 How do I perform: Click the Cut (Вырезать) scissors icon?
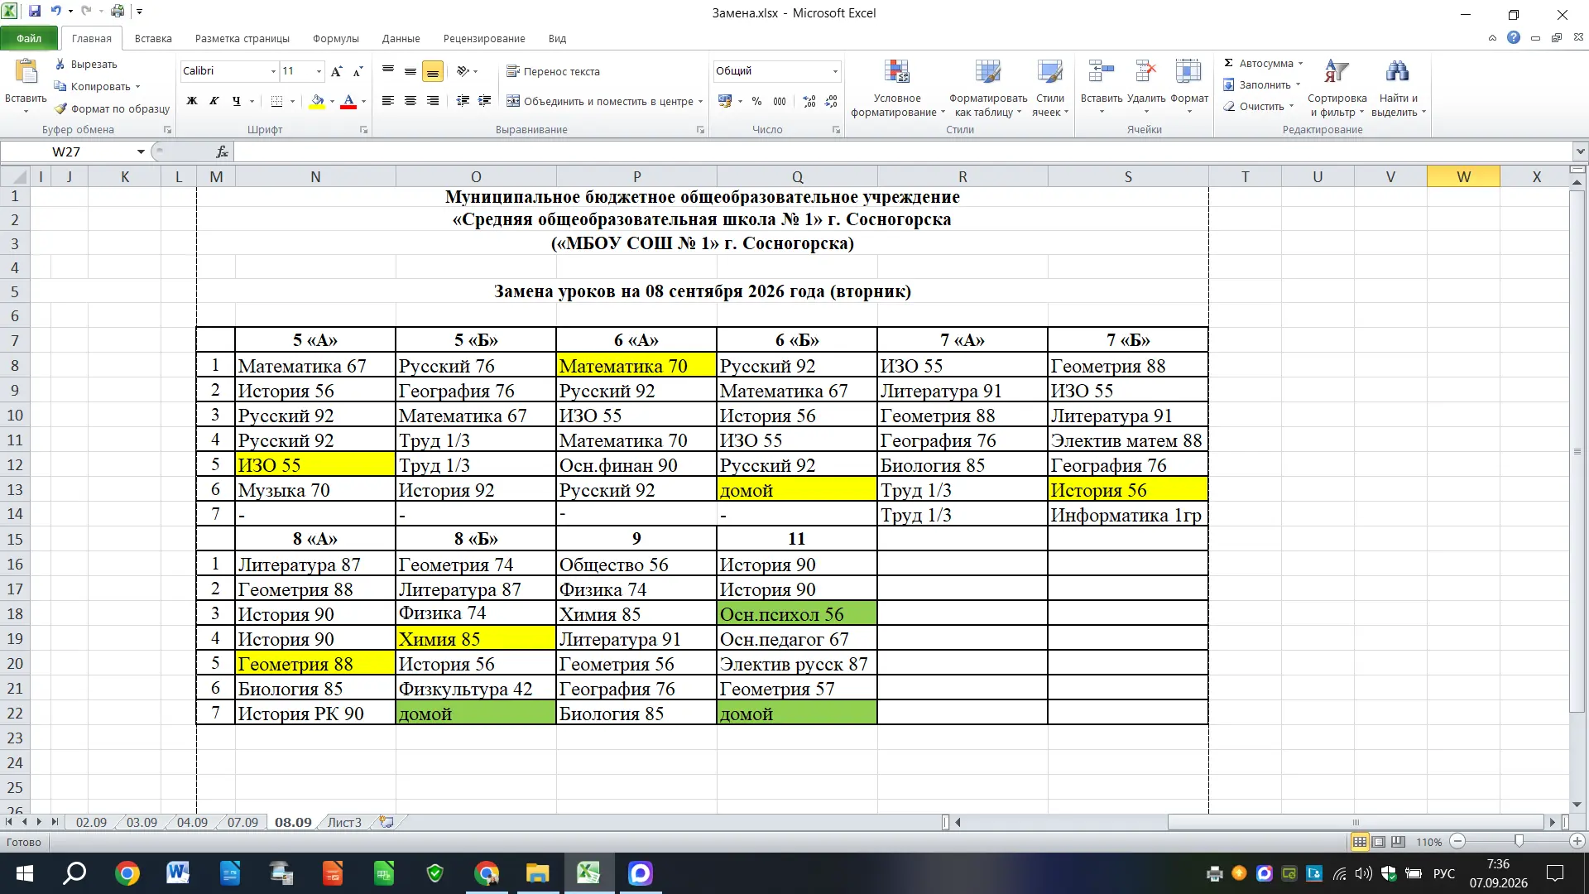(60, 64)
